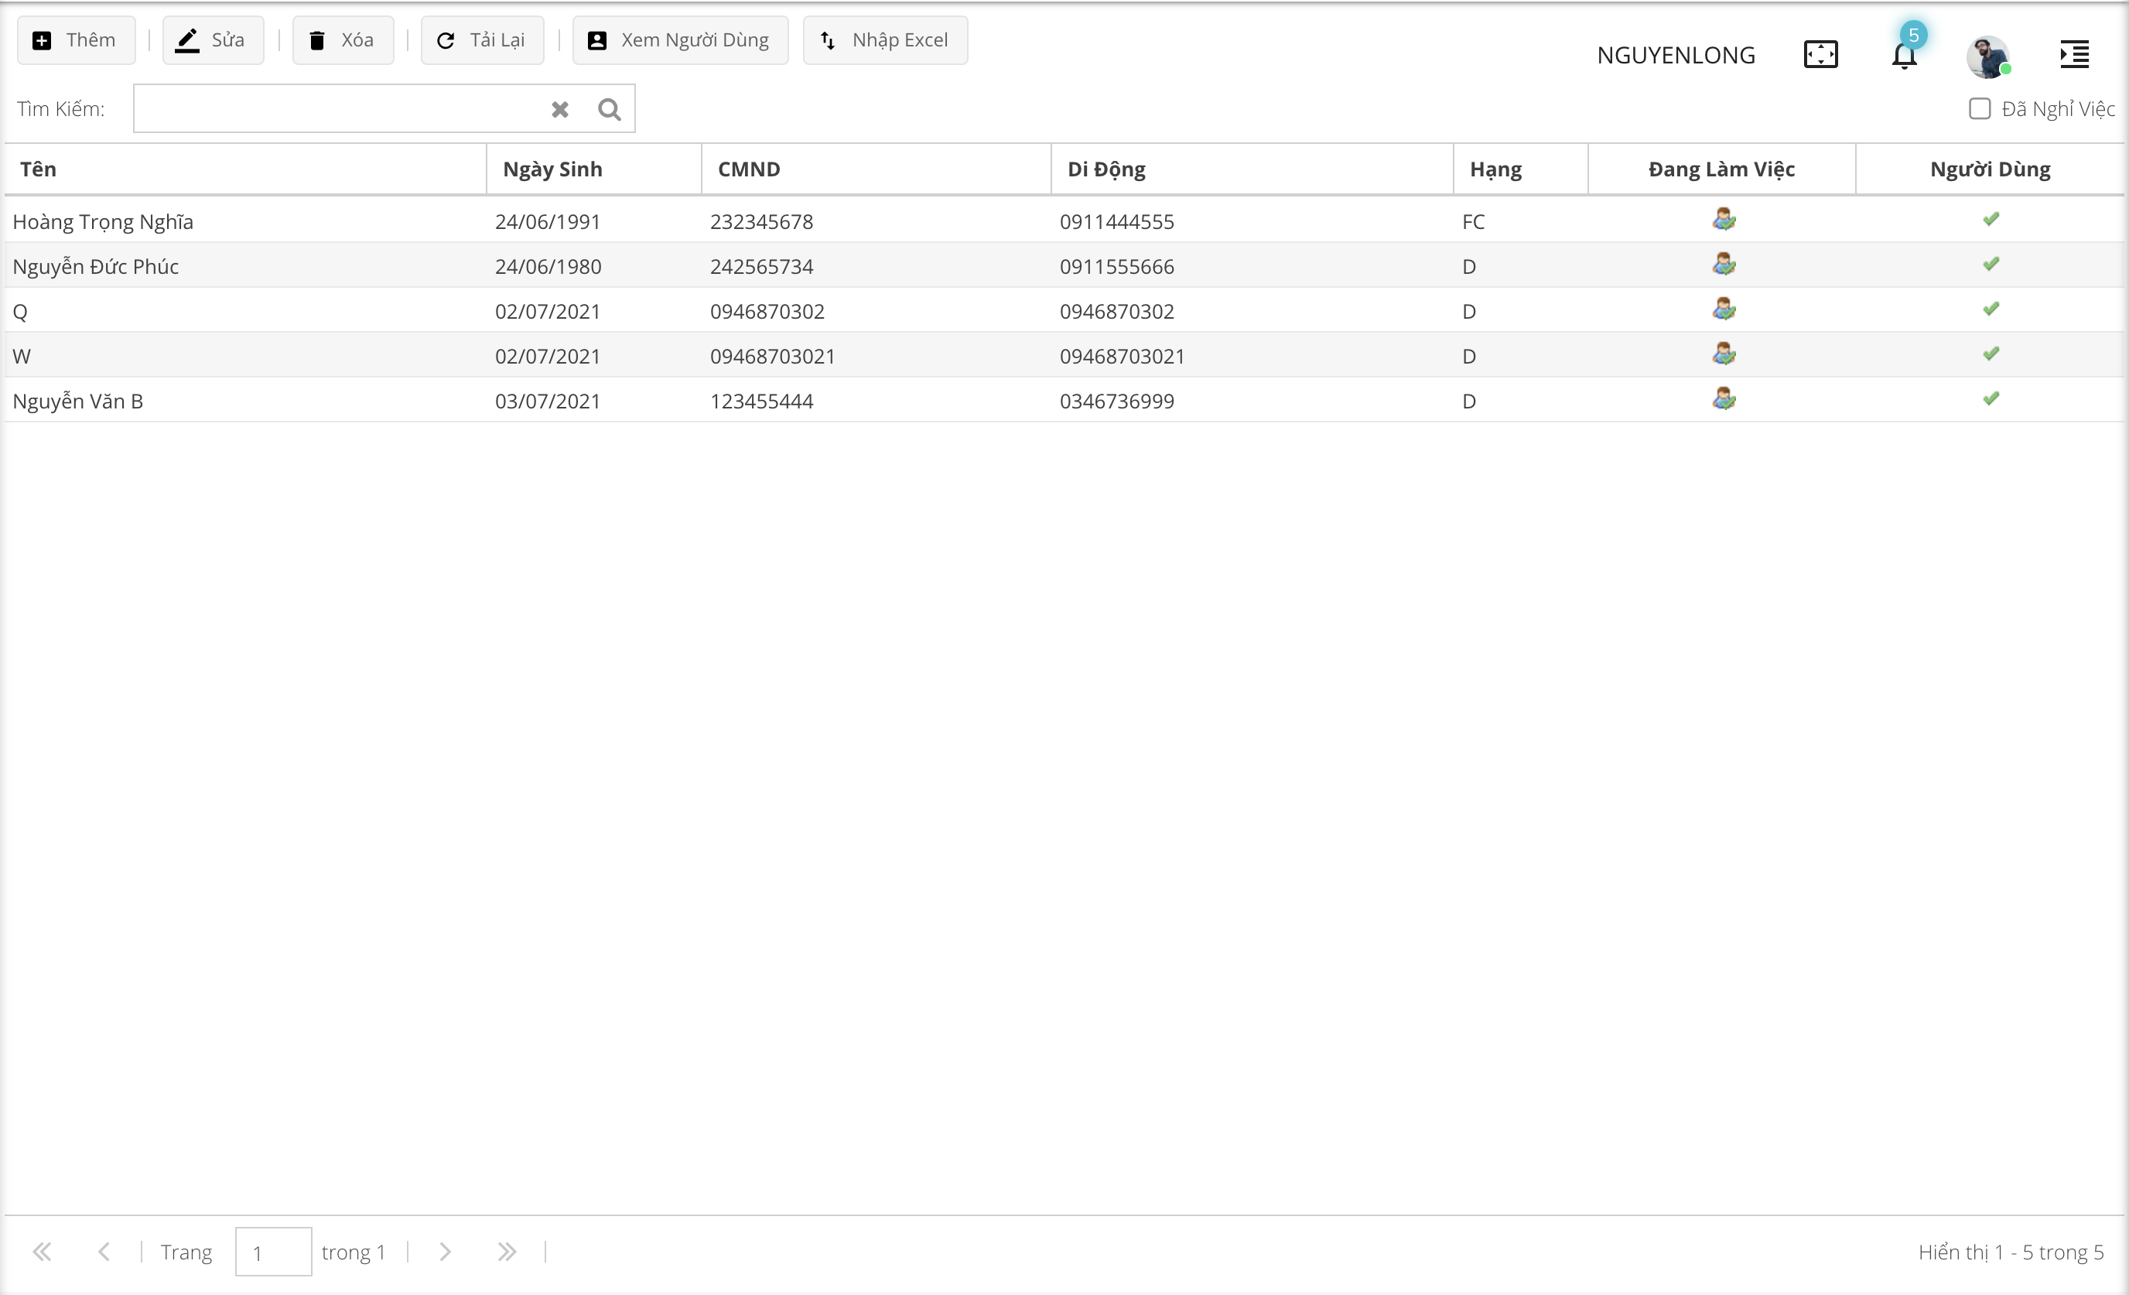Sort by the Ngày Sinh column header

pos(553,169)
